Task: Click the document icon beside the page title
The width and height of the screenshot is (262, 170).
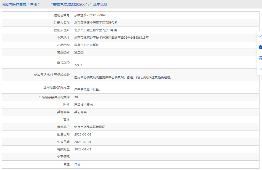Action: (3, 4)
